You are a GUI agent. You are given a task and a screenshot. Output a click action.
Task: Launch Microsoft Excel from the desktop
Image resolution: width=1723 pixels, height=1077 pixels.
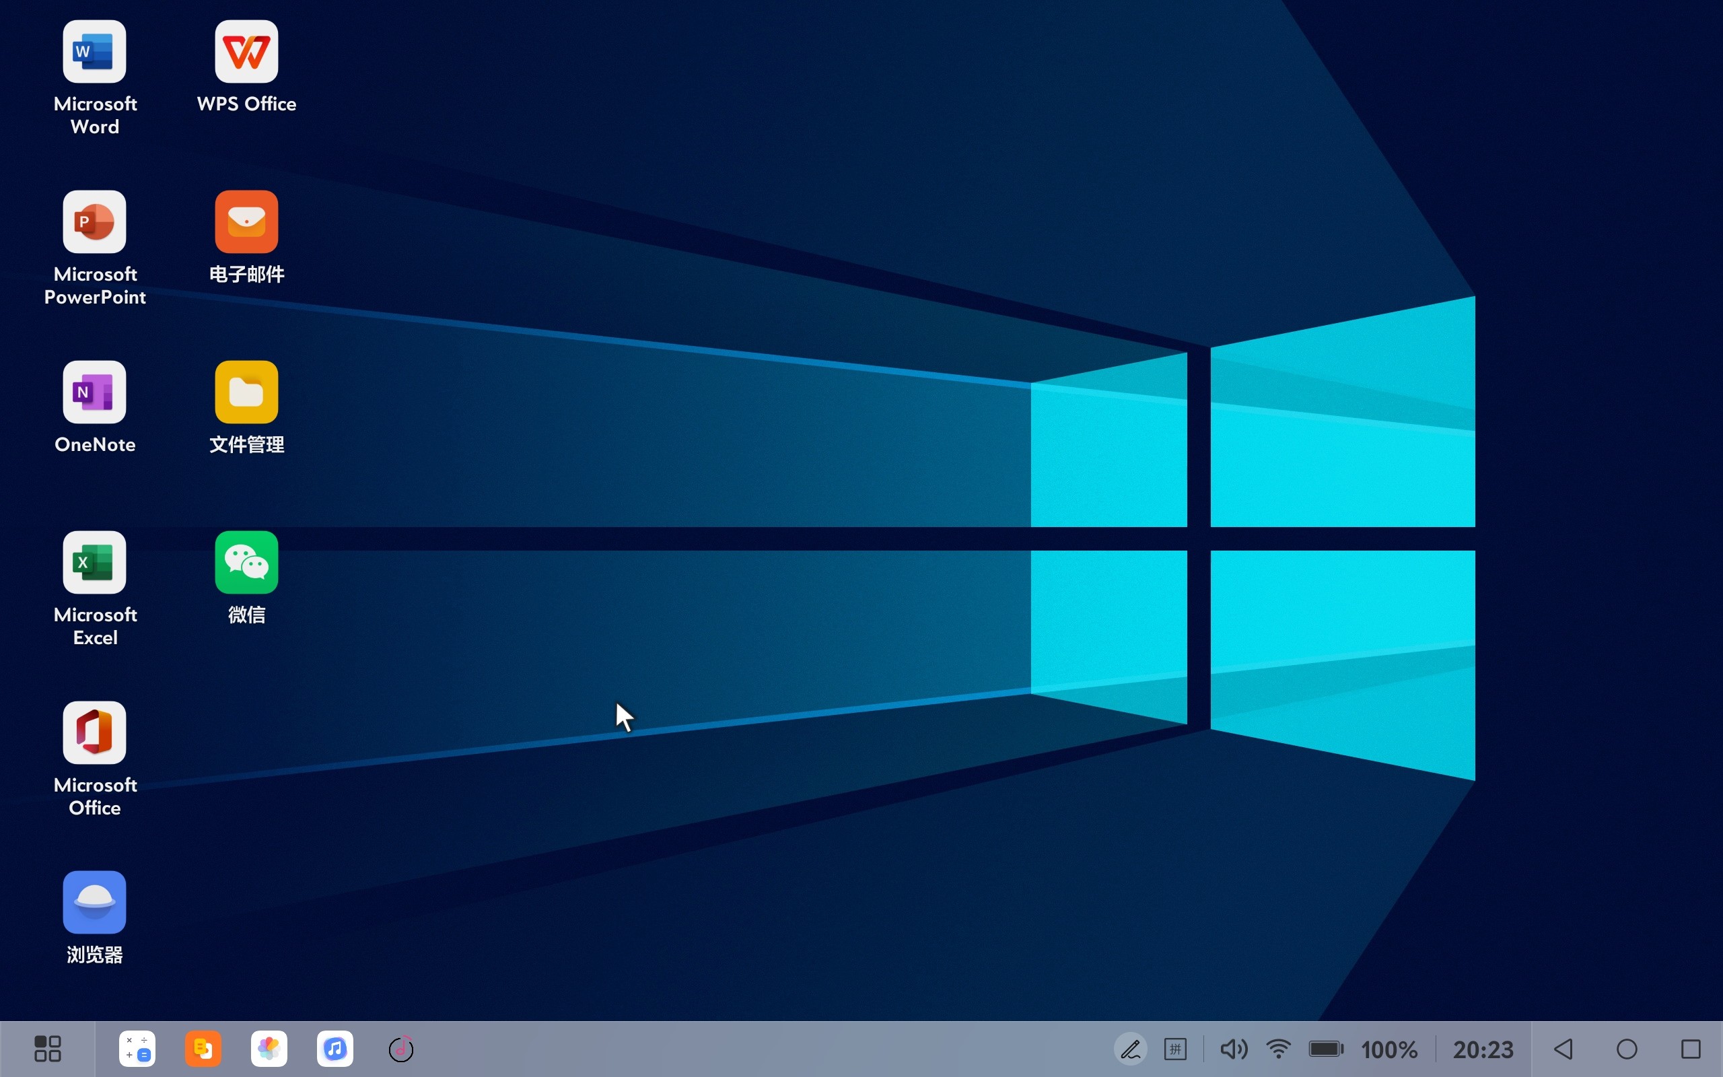pos(95,562)
